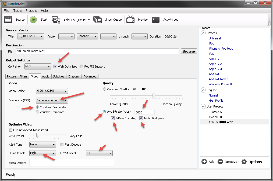Image resolution: width=273 pixels, height=181 pixels.
Task: Click the preset Options gear icon
Action: (x=244, y=162)
